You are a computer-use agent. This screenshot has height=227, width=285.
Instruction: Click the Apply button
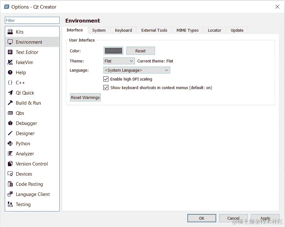pyautogui.click(x=265, y=218)
